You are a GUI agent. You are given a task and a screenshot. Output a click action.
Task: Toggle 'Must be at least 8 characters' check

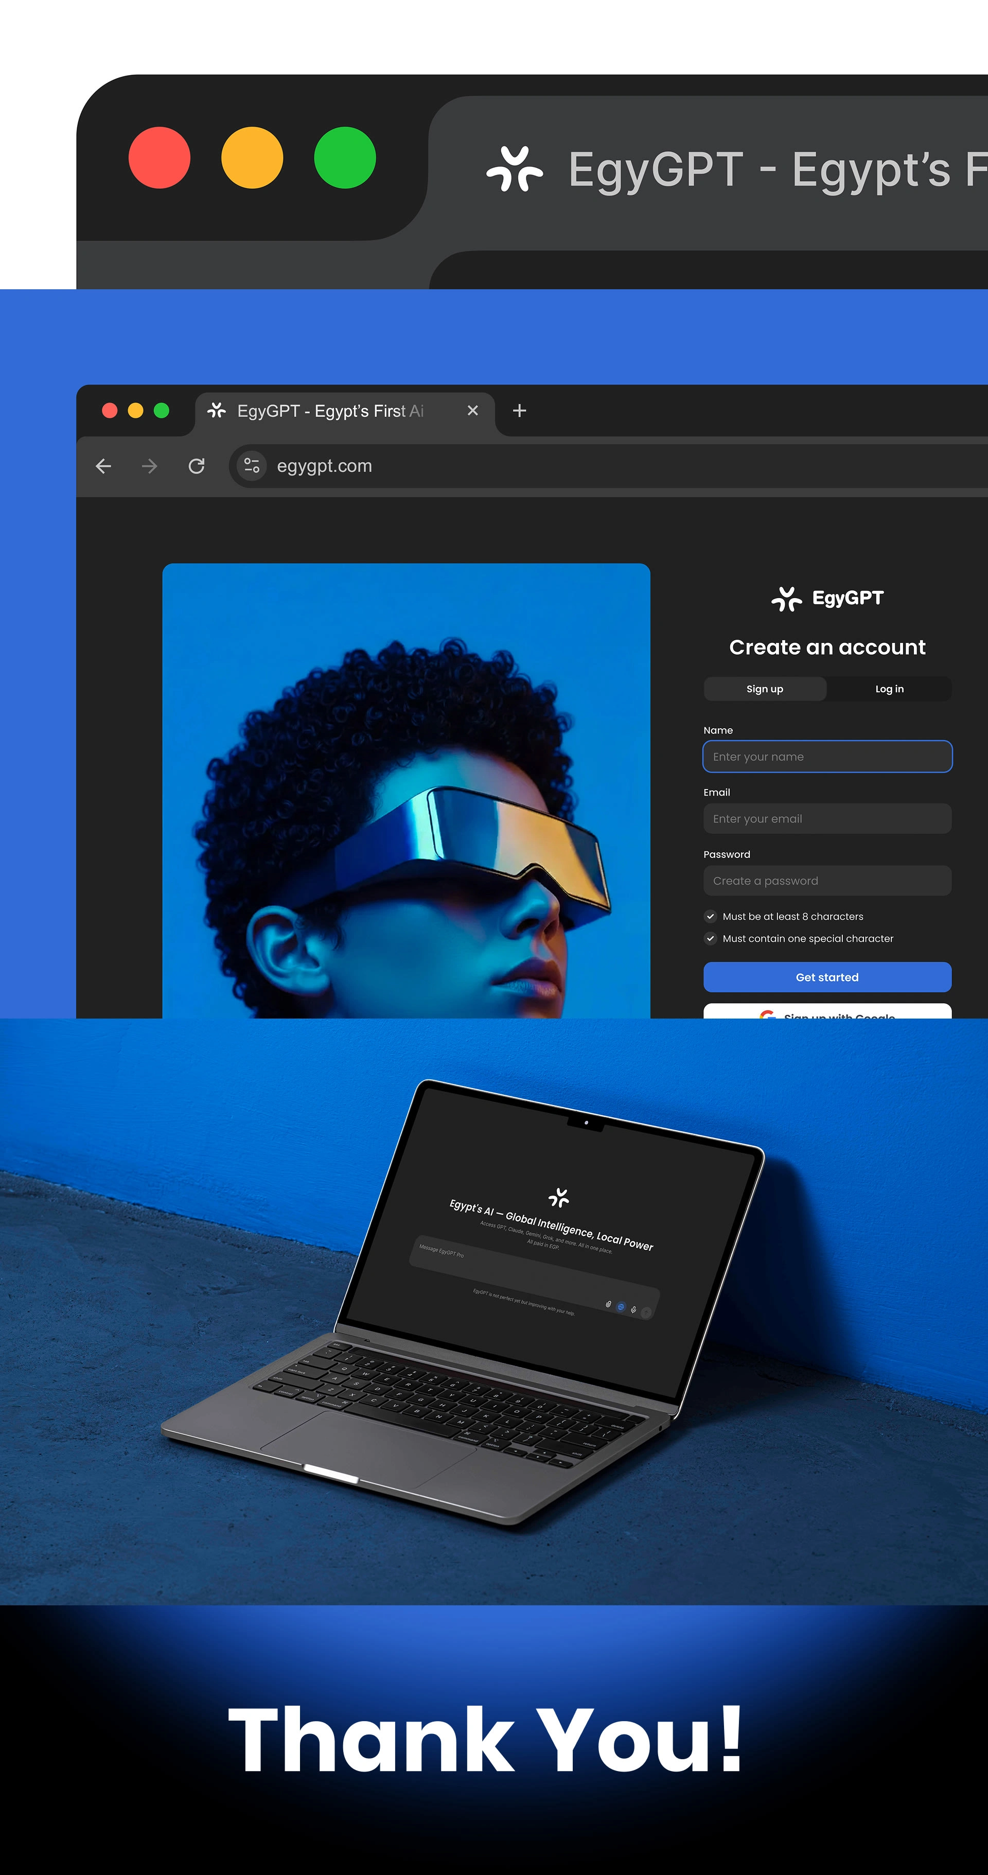[710, 916]
